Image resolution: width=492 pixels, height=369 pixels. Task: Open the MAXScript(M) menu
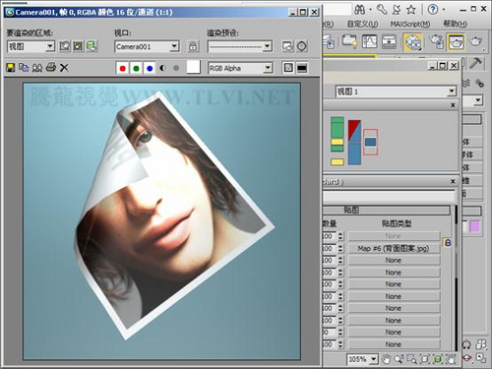coord(410,24)
